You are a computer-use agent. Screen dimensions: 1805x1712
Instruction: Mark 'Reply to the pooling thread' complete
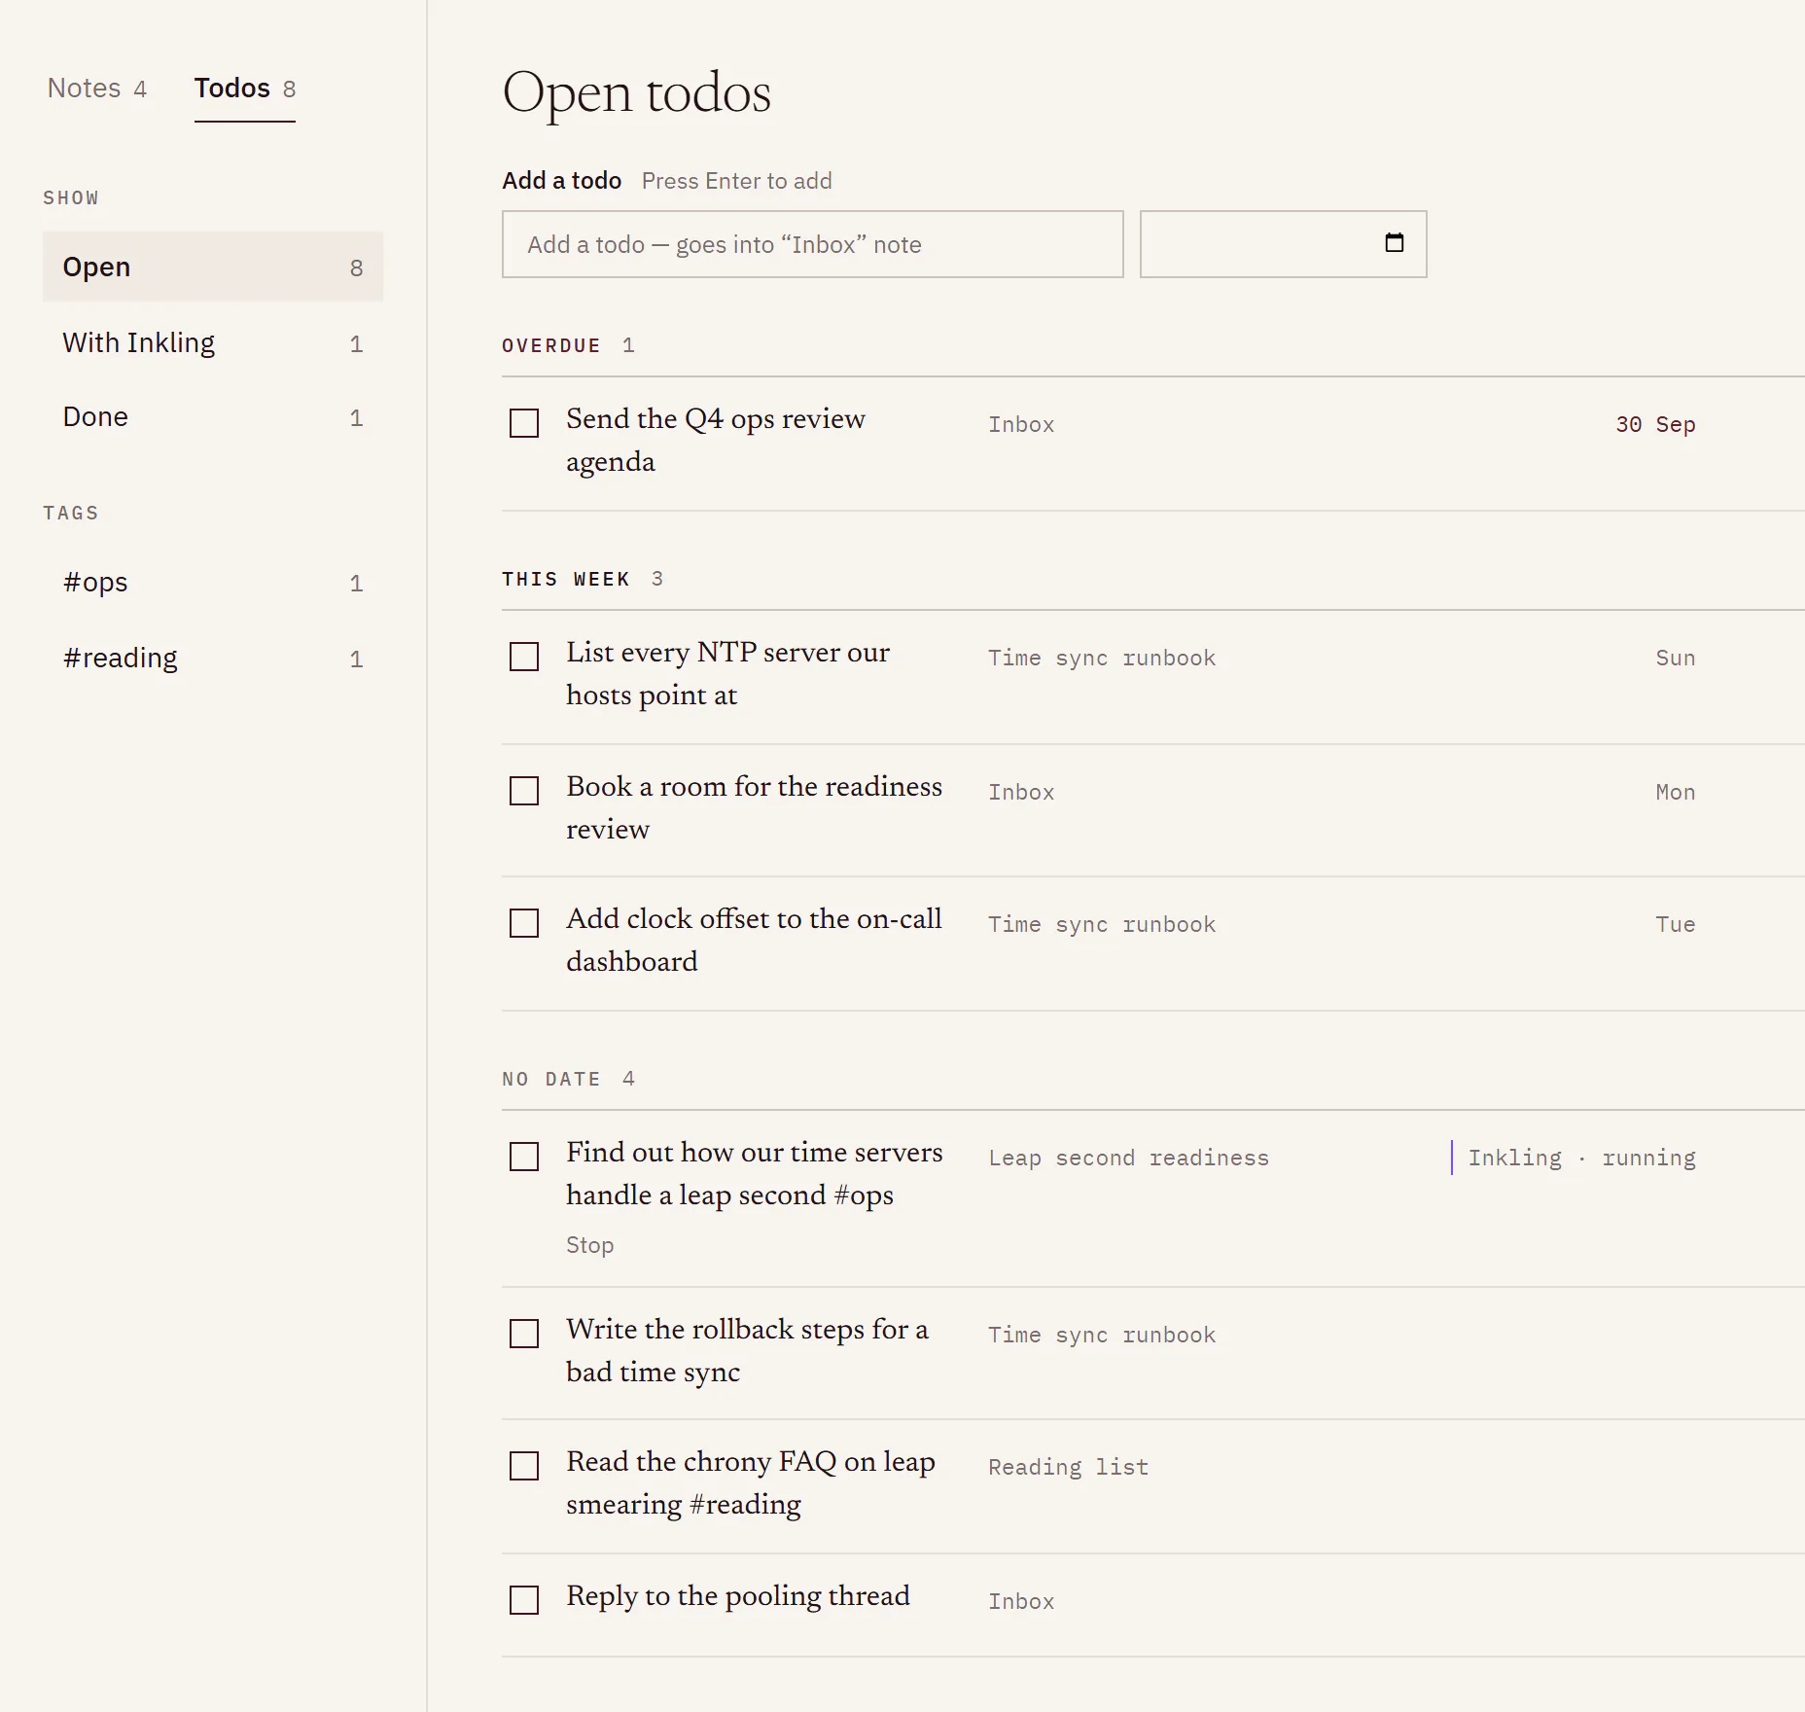pos(524,1600)
